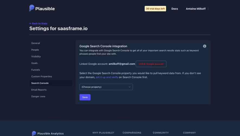Viewport: 240px width, 136px height.
Task: Open the info icon for Search Console integration
Action: click(204, 46)
